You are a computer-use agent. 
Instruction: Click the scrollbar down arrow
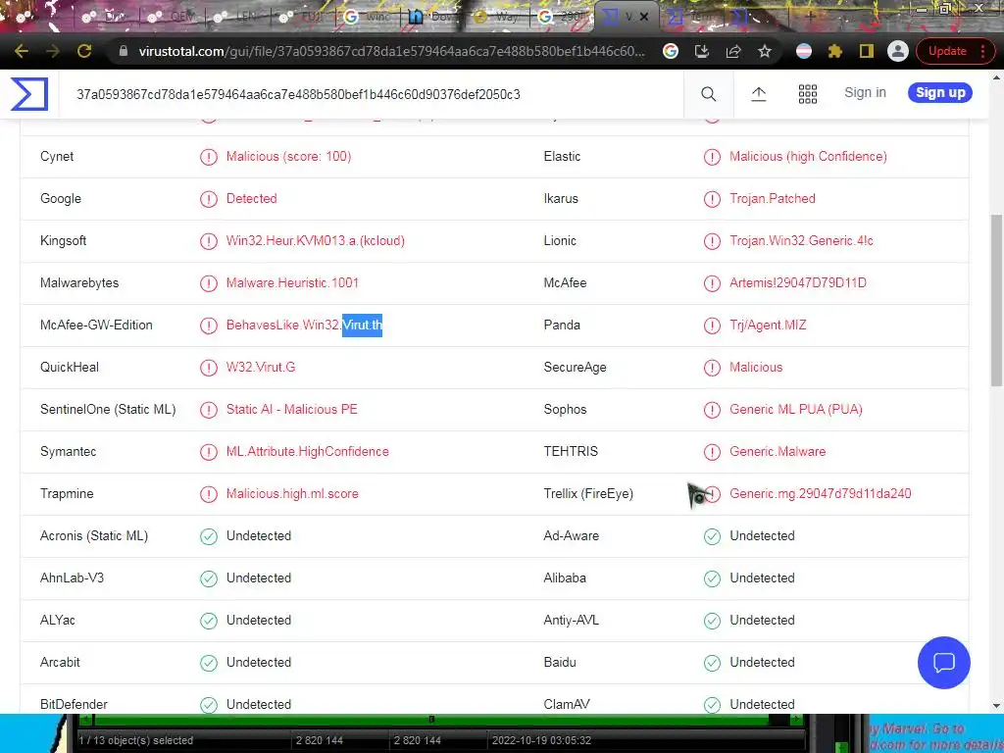(996, 706)
